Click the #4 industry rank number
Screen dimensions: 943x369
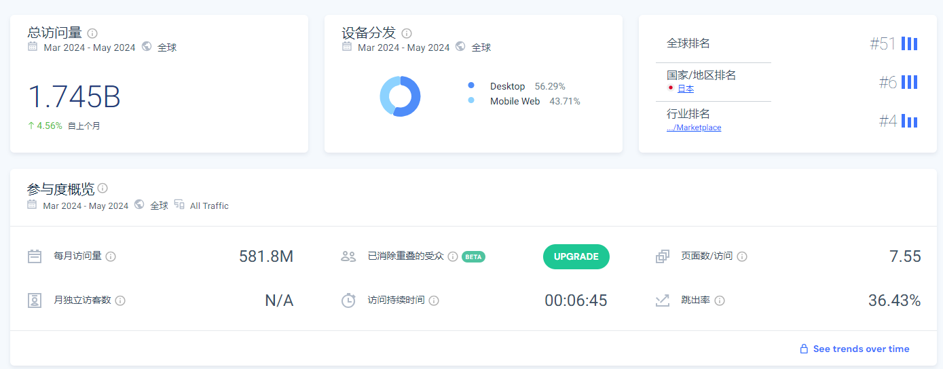888,121
